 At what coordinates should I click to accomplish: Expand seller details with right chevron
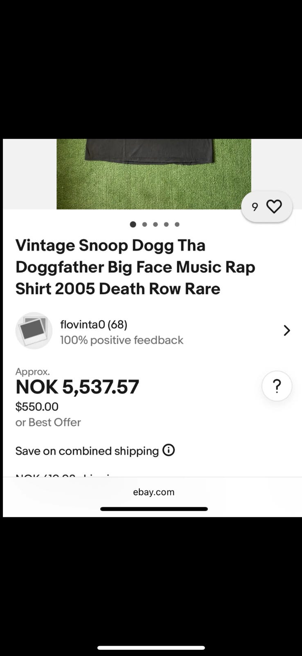click(287, 330)
